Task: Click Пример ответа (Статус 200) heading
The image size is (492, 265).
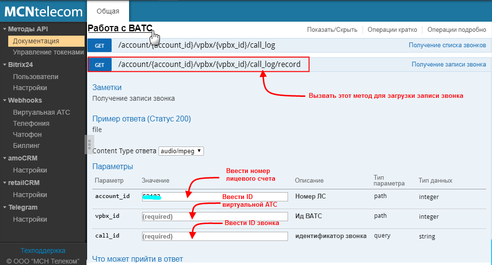Action: pyautogui.click(x=142, y=119)
